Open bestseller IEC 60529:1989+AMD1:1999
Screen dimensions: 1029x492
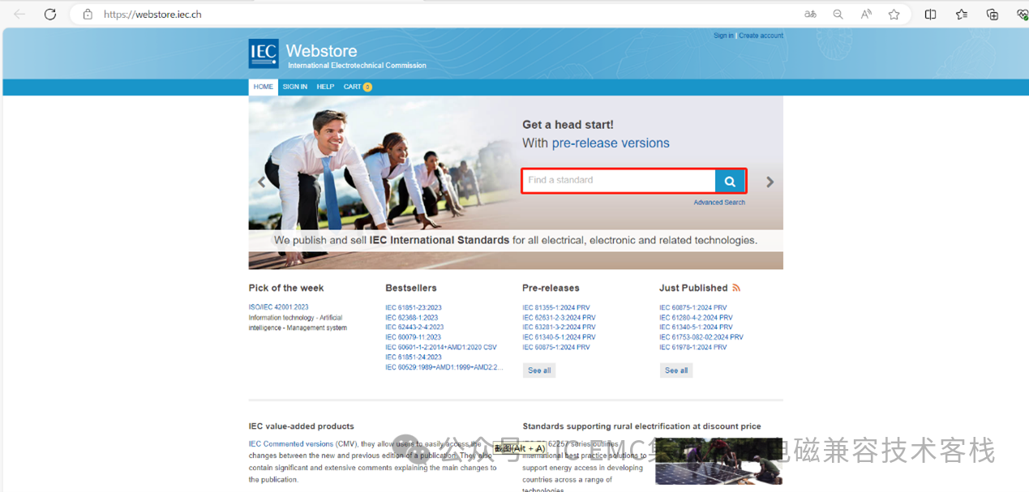tap(444, 367)
